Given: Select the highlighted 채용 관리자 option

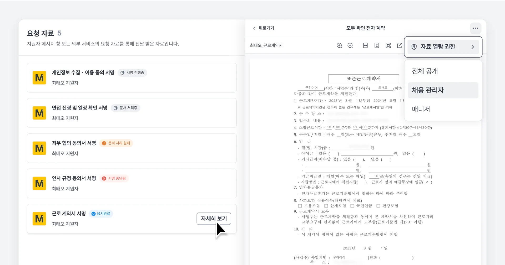Looking at the screenshot, I should point(427,90).
